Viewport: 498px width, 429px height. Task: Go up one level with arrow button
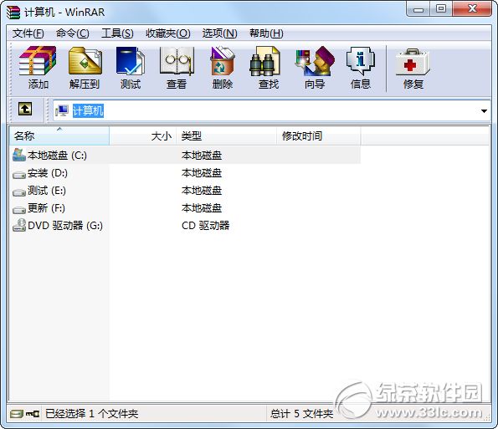coord(25,109)
